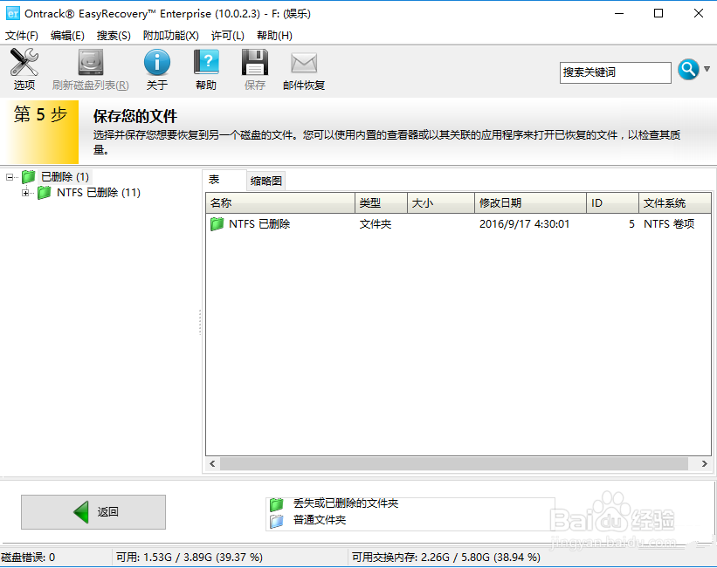Click the NTFS 卷项 file system cell

click(x=669, y=224)
